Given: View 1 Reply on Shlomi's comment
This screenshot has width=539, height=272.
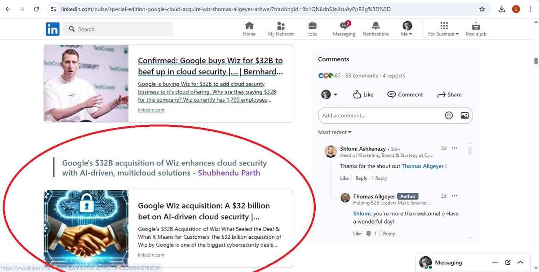Looking at the screenshot, I should coord(379,178).
